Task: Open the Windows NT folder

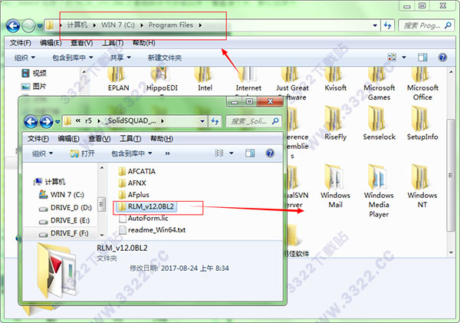Action: pyautogui.click(x=422, y=186)
